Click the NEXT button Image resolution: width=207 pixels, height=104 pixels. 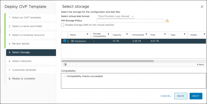pos(196,96)
